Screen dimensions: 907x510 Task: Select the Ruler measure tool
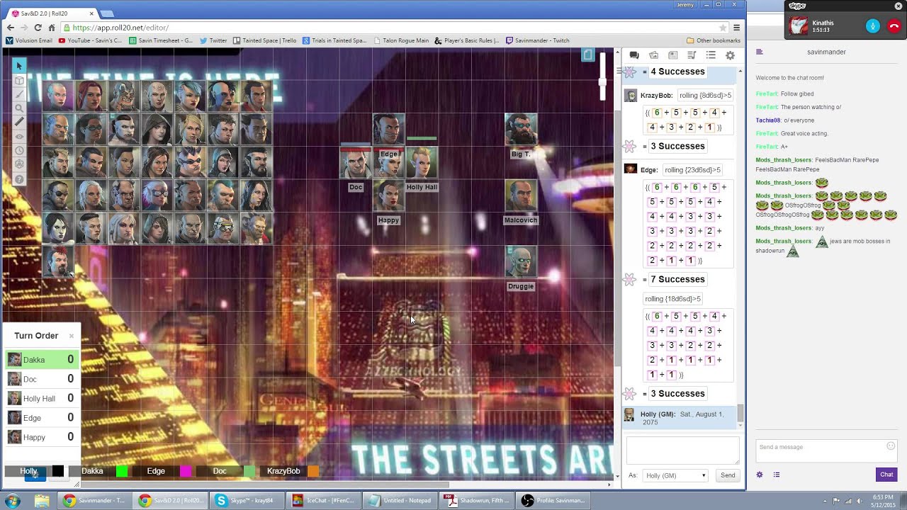[x=19, y=122]
